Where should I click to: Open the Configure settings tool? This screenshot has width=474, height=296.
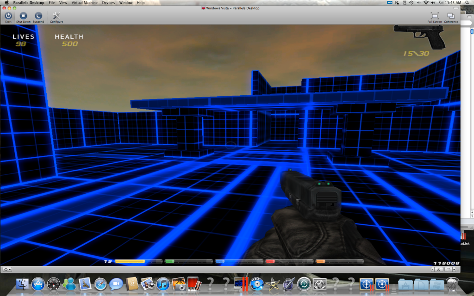pyautogui.click(x=56, y=17)
